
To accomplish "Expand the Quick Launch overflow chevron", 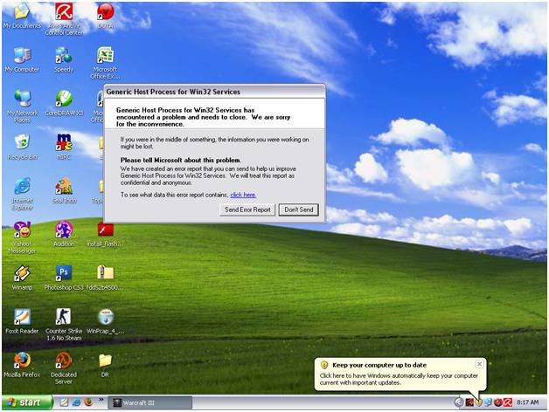I will pyautogui.click(x=101, y=400).
